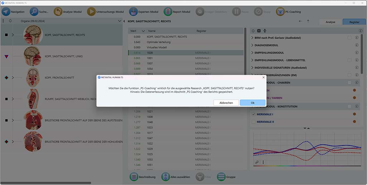Click the back arrow above the register panel
This screenshot has height=185, width=367.
pyautogui.click(x=300, y=21)
